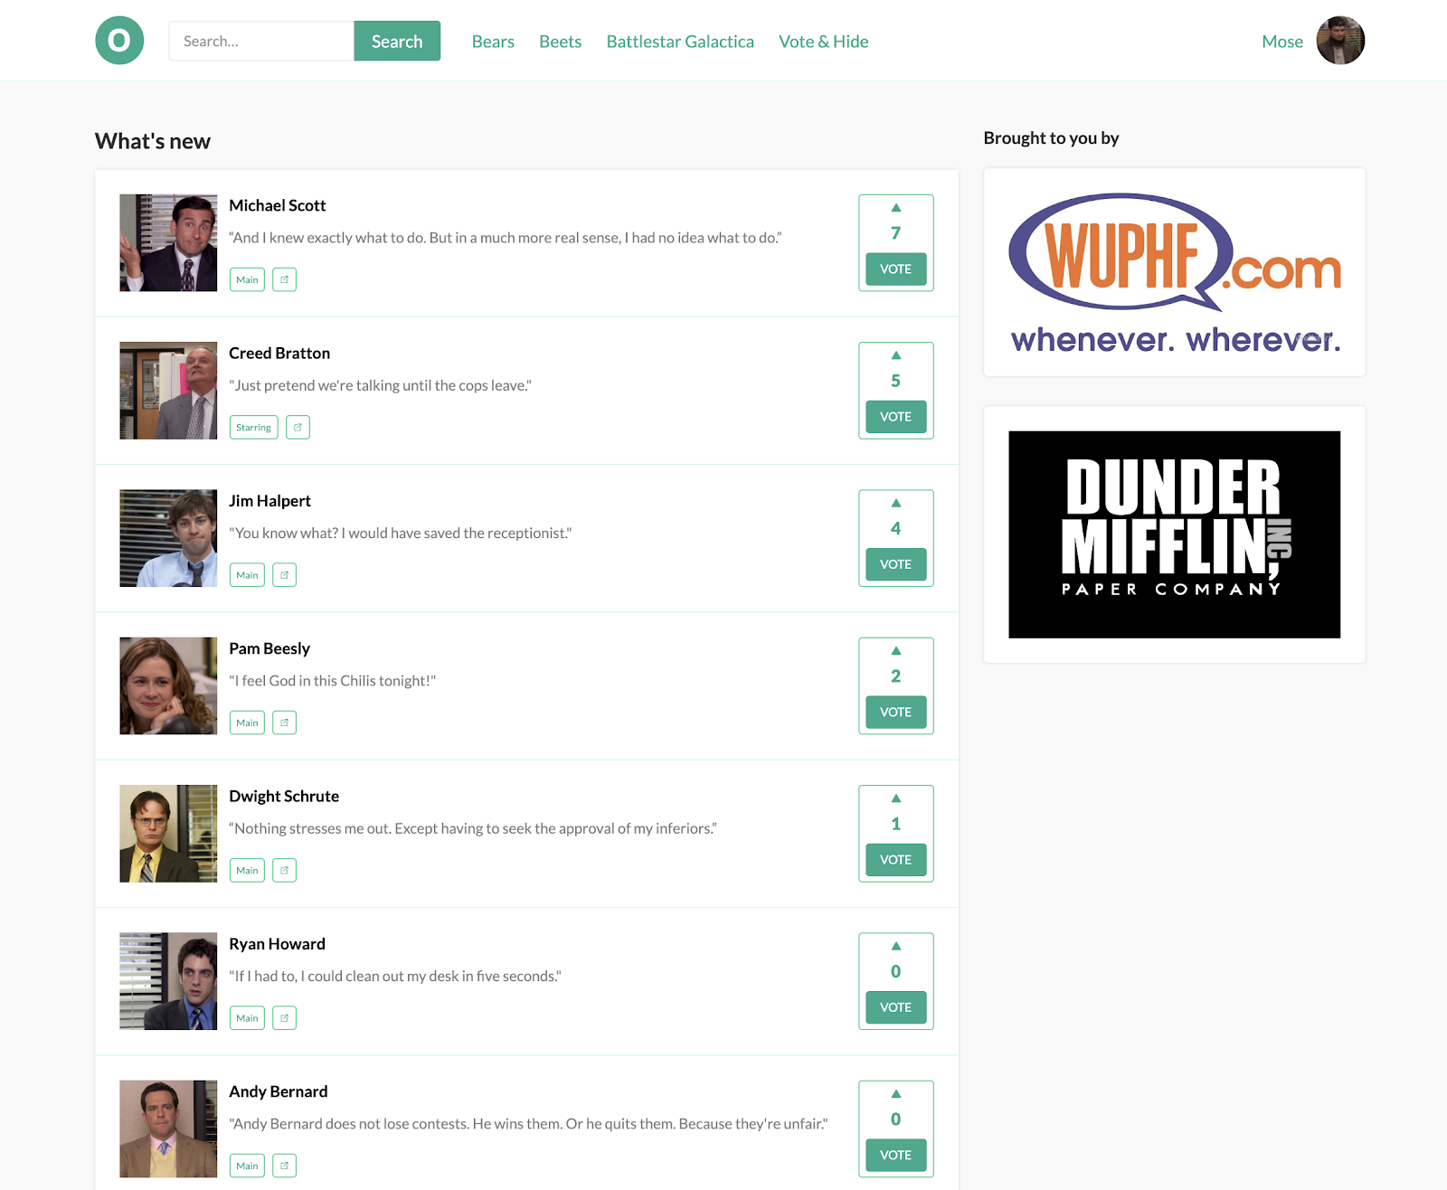The image size is (1447, 1190).
Task: Open Battlestar Galactica nav link
Action: click(680, 42)
